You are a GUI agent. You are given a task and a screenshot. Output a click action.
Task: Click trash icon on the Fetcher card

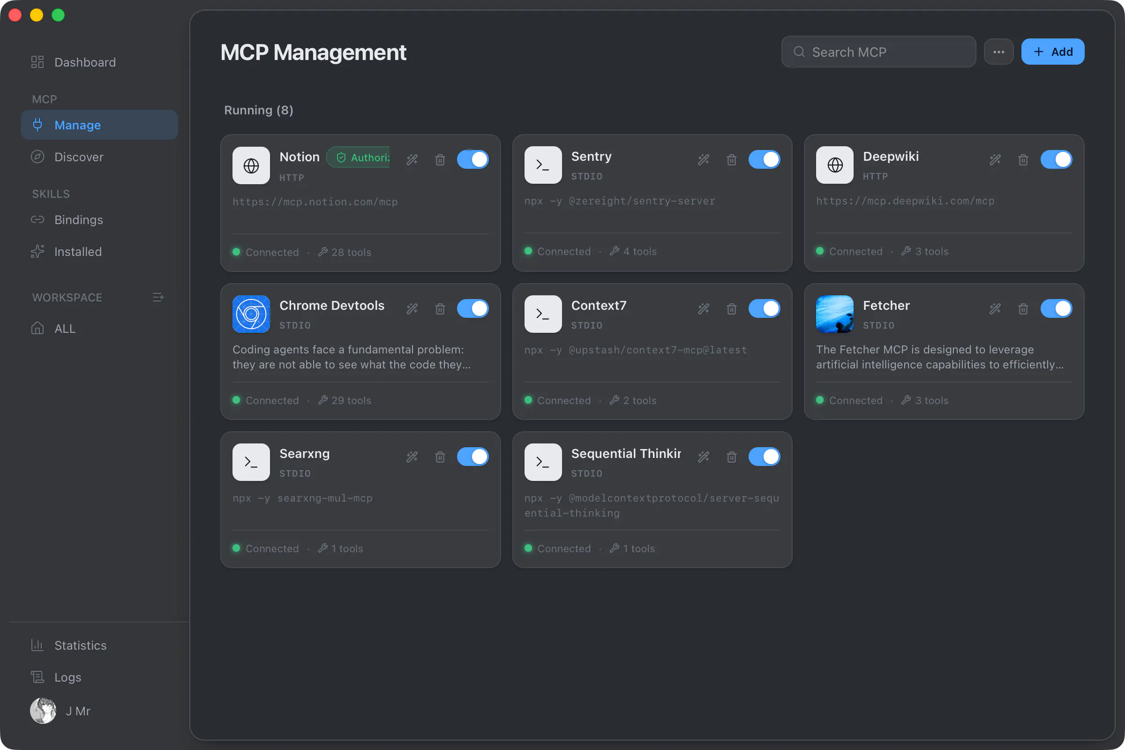coord(1023,309)
